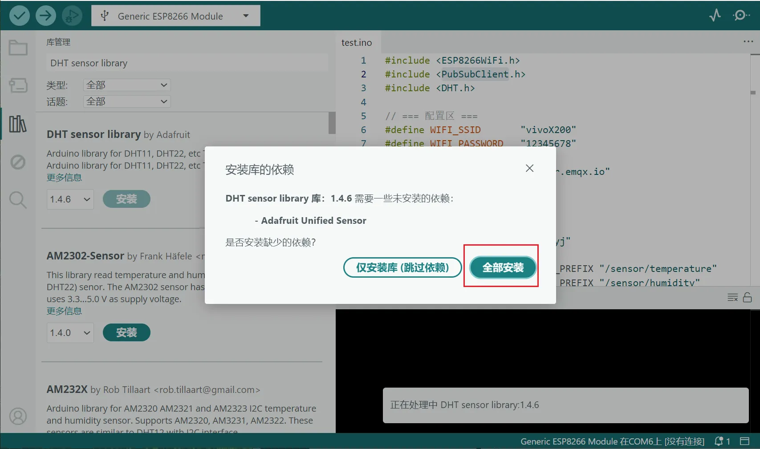Toggle output scroll lock icon
The height and width of the screenshot is (449, 760).
tap(748, 297)
